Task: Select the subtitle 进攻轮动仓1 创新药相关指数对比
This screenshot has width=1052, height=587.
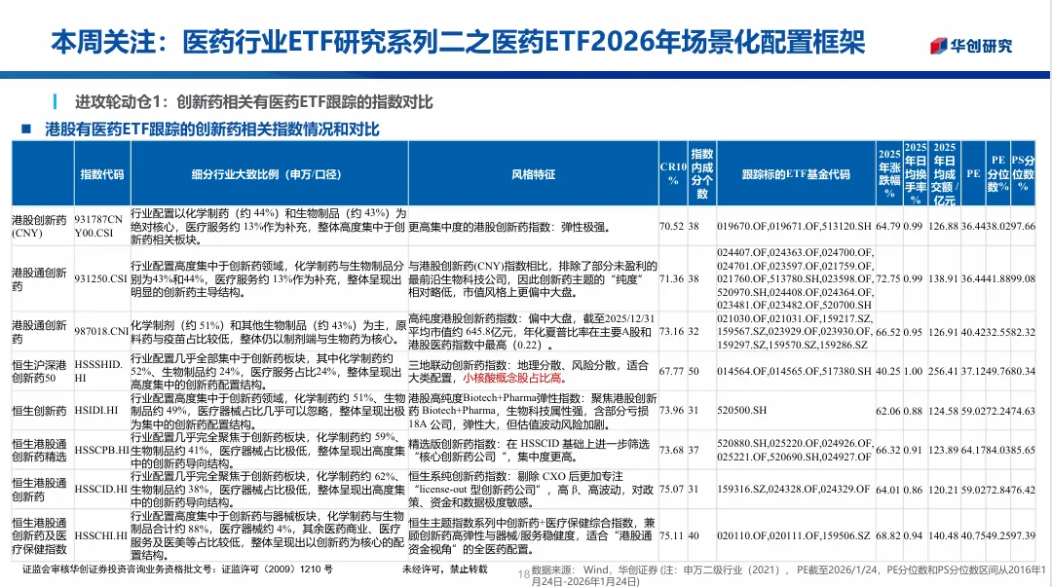Action: [253, 102]
